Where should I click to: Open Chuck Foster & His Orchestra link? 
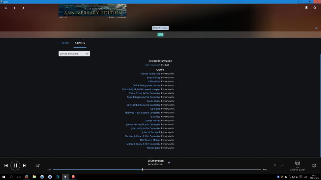(144, 93)
